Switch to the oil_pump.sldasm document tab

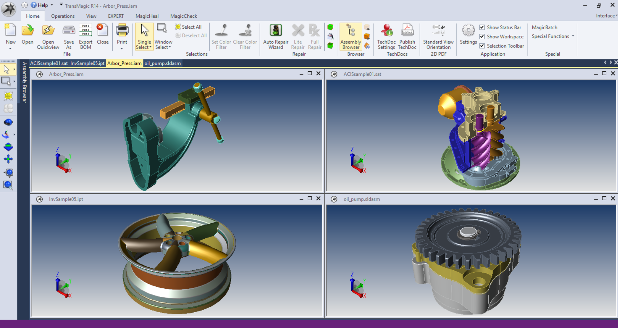163,63
